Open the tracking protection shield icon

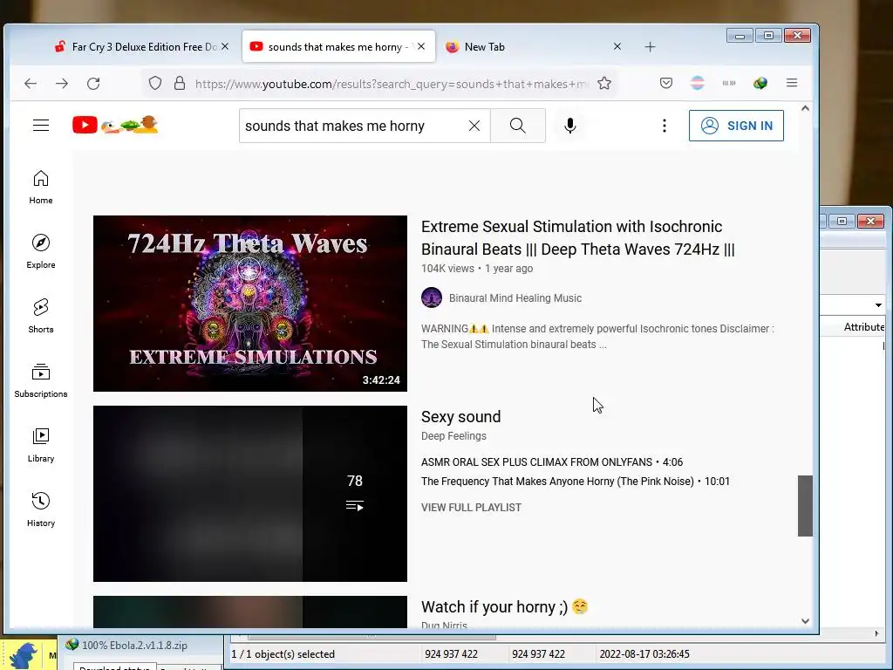point(155,84)
